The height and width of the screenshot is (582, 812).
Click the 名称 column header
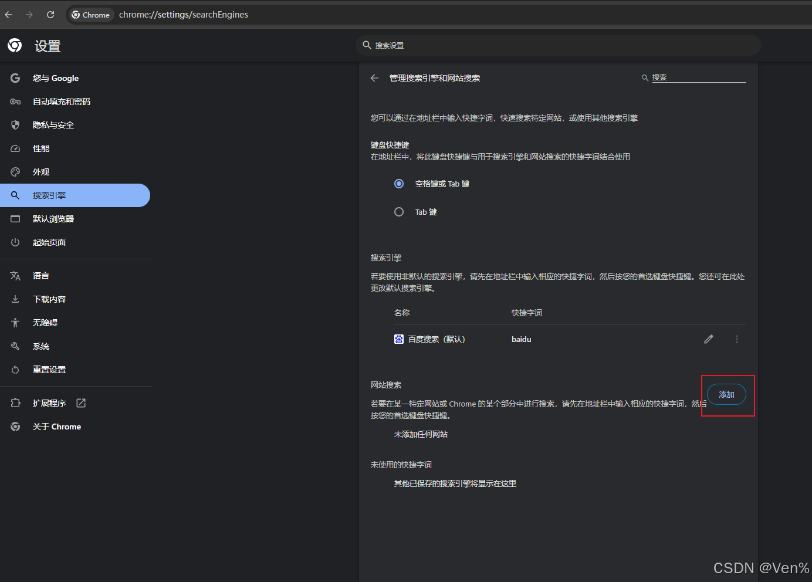pyautogui.click(x=402, y=313)
